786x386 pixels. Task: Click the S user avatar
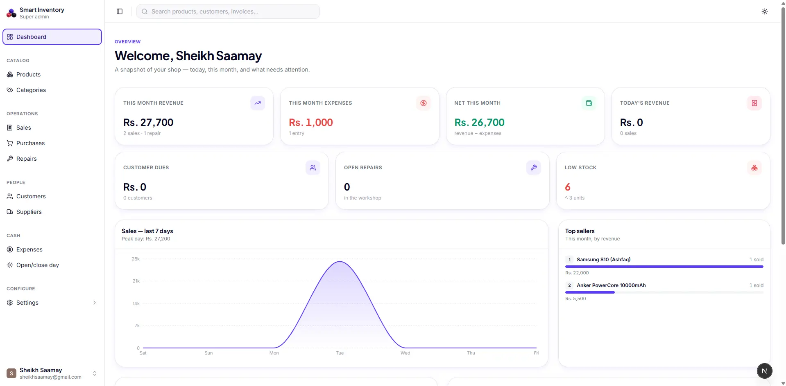[x=11, y=373]
